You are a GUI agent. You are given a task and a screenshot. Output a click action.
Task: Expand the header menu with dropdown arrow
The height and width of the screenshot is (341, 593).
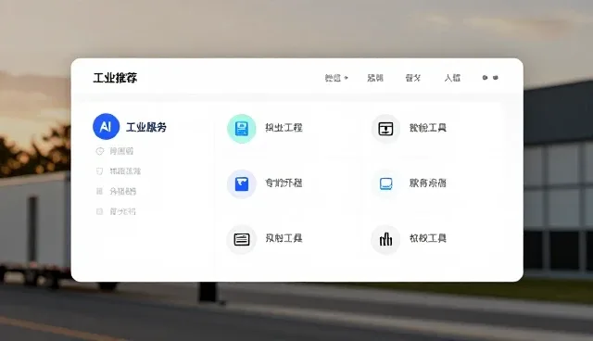click(x=336, y=78)
